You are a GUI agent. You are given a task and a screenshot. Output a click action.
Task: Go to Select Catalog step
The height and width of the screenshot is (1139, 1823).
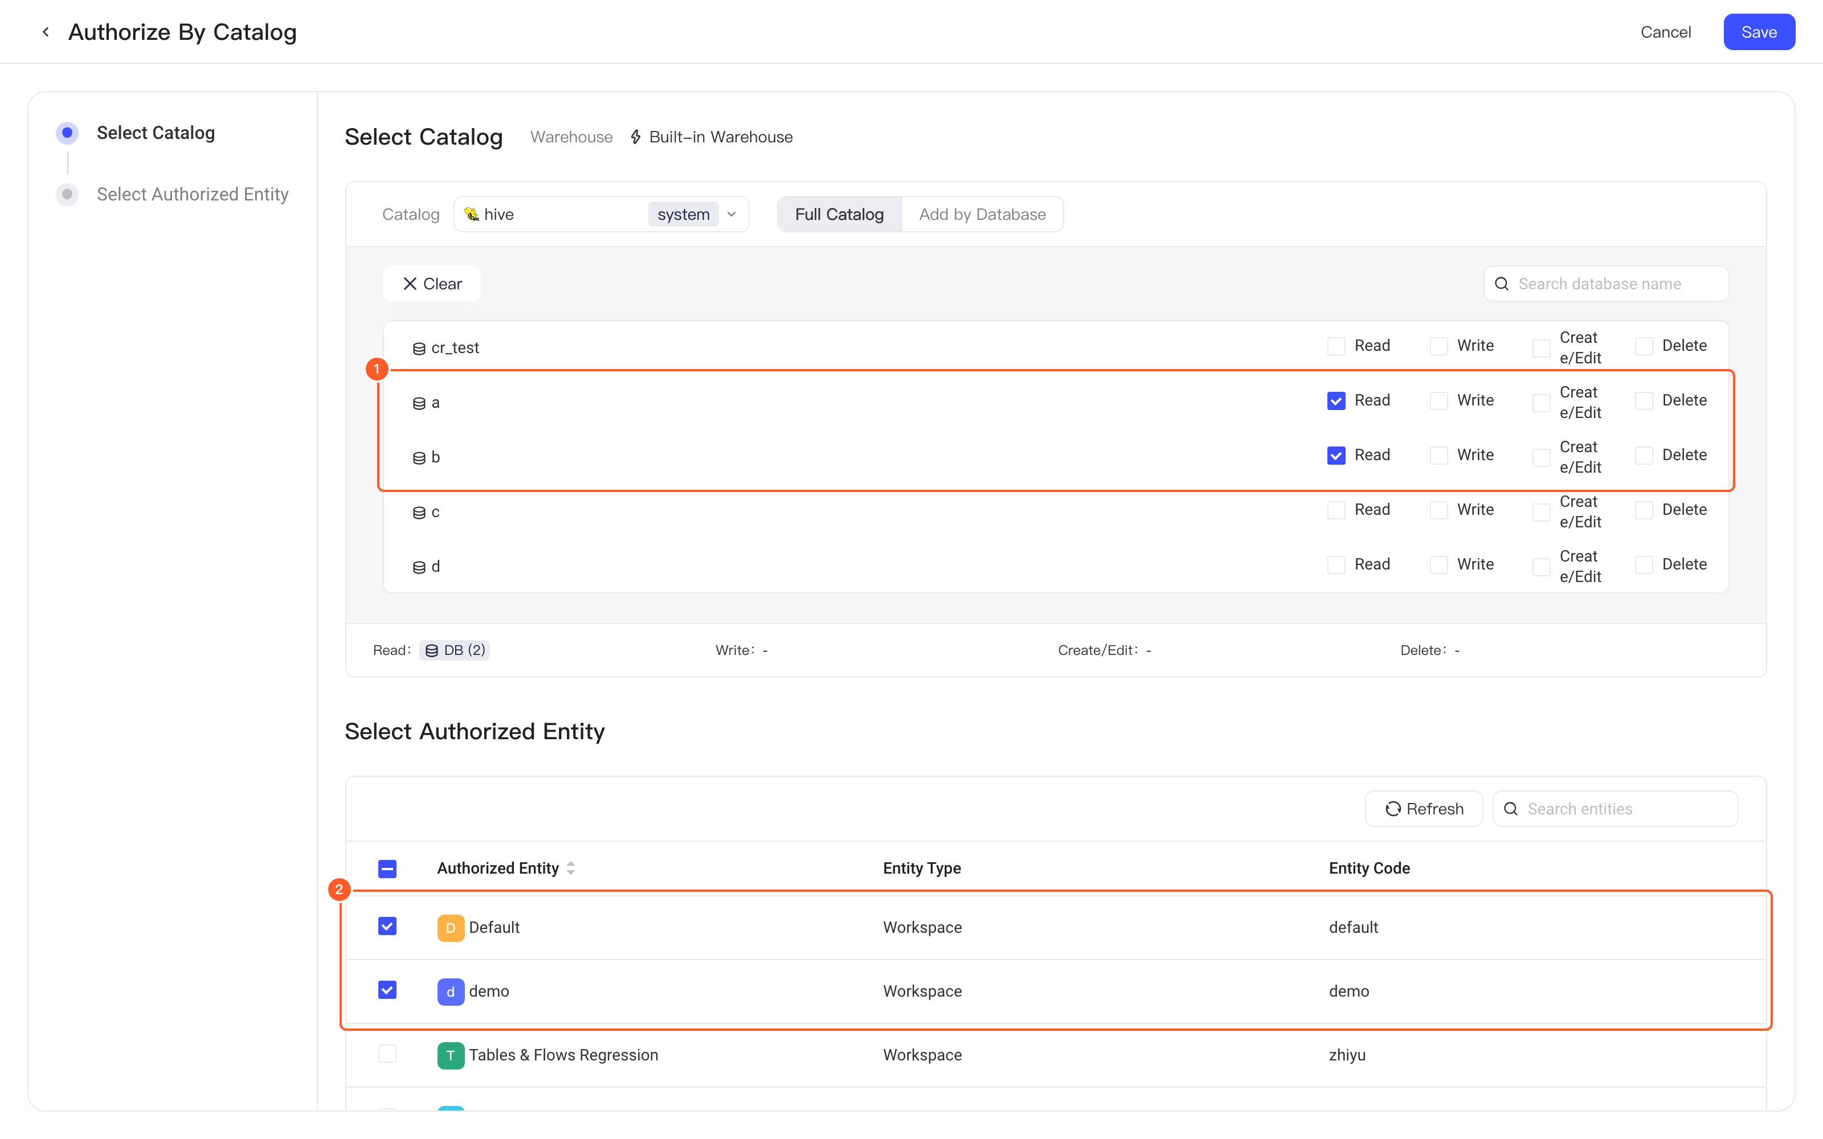155,133
